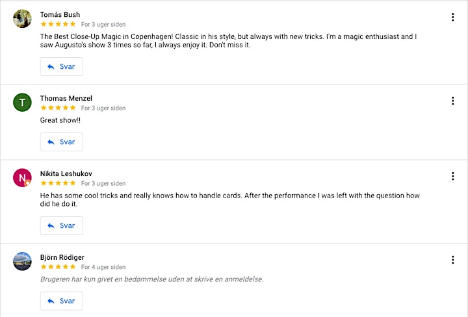Open Nikita Leshukov's reviewer name link

[x=66, y=173]
